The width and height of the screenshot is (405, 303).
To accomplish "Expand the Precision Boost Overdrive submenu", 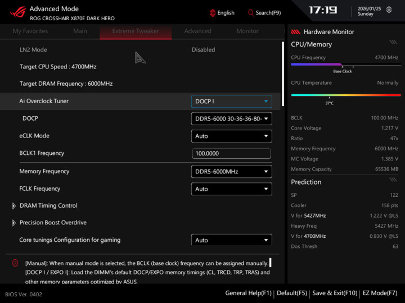I will click(53, 223).
